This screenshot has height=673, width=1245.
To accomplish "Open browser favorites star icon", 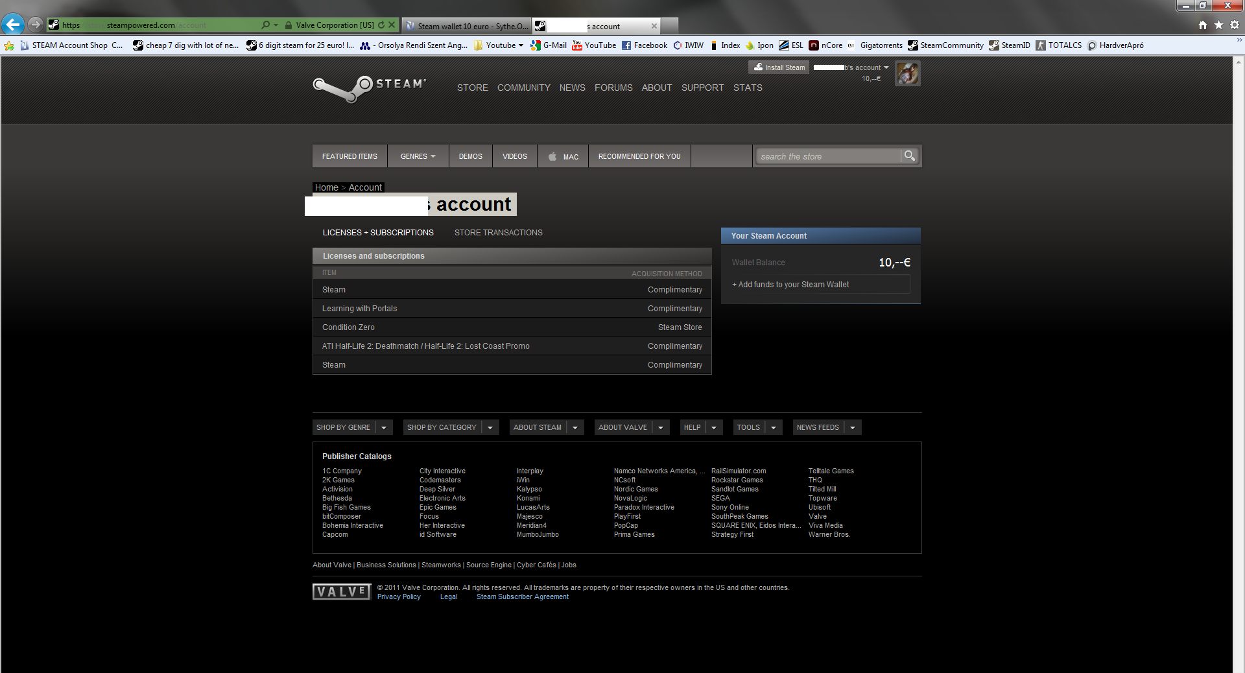I will (1218, 25).
